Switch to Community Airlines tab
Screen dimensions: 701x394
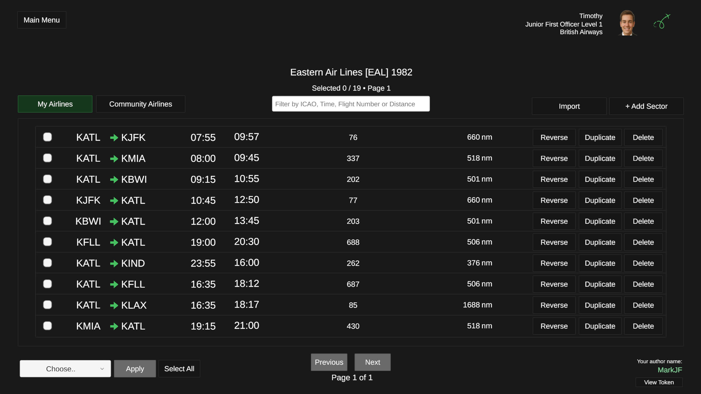(140, 104)
